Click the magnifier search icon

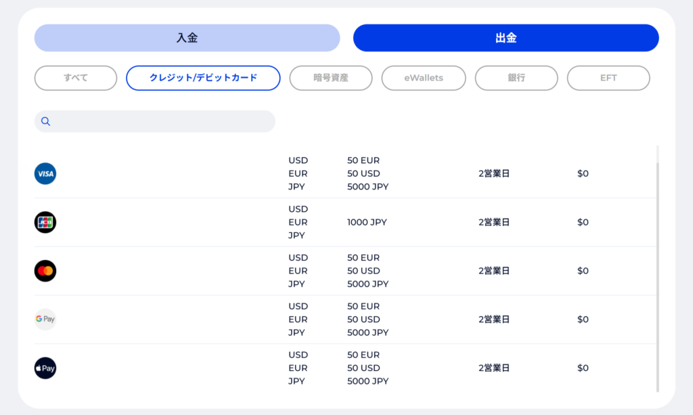pyautogui.click(x=46, y=122)
